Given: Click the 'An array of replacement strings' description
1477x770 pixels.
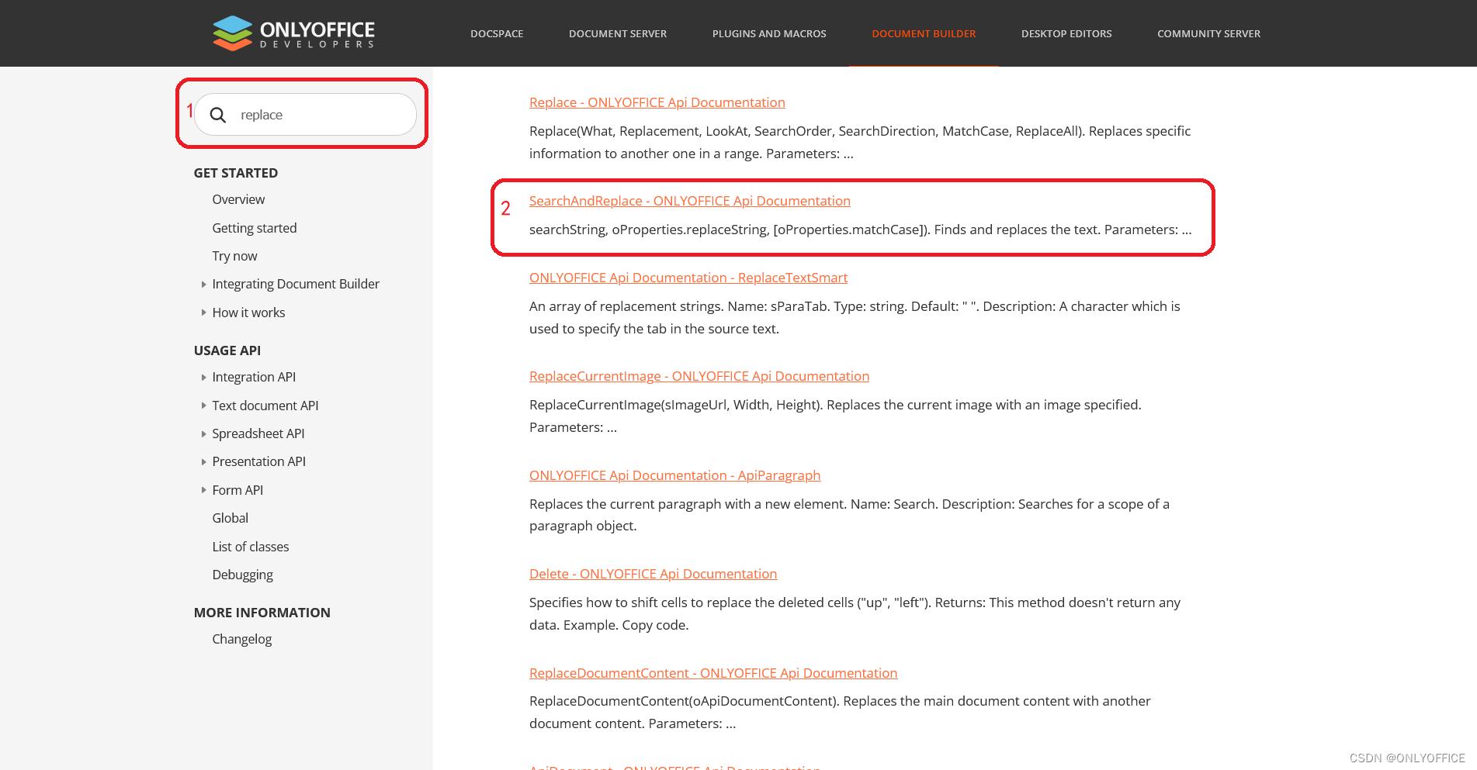Looking at the screenshot, I should 855,317.
